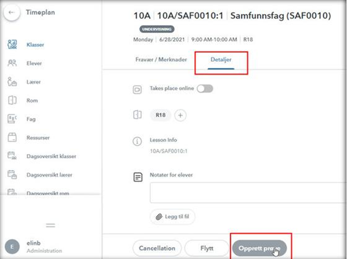Viewport: 347px width, 259px height.
Task: Open the Dagsoversikt lærer calendar icon
Action: [x=12, y=175]
